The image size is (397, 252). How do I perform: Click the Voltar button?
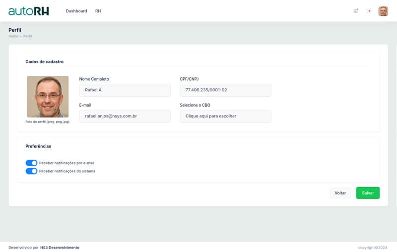click(x=340, y=193)
